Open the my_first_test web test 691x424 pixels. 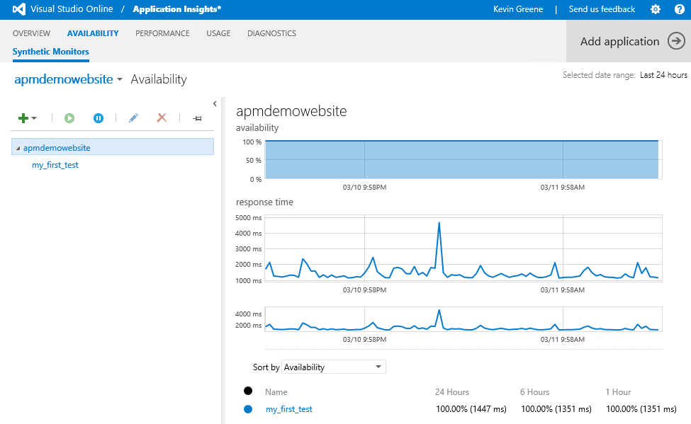point(55,164)
